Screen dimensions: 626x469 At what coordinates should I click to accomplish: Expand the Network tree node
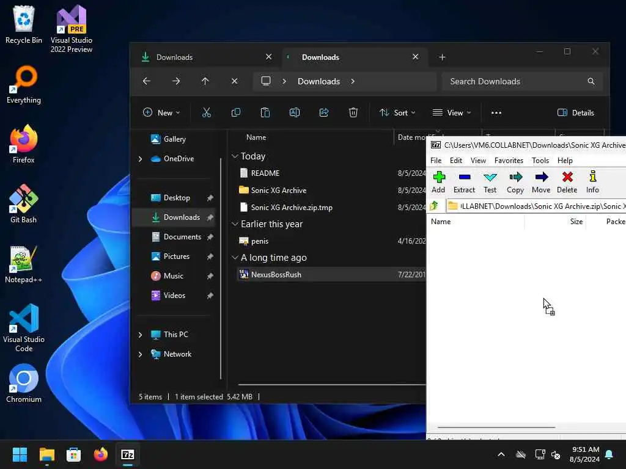pos(140,354)
